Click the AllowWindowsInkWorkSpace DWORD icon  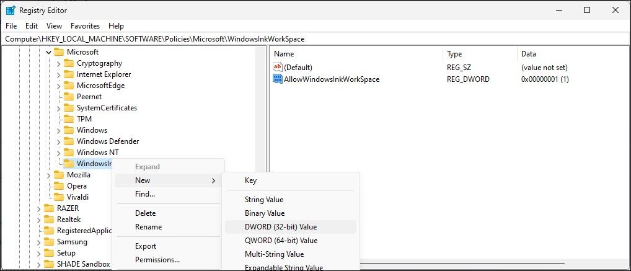click(278, 79)
